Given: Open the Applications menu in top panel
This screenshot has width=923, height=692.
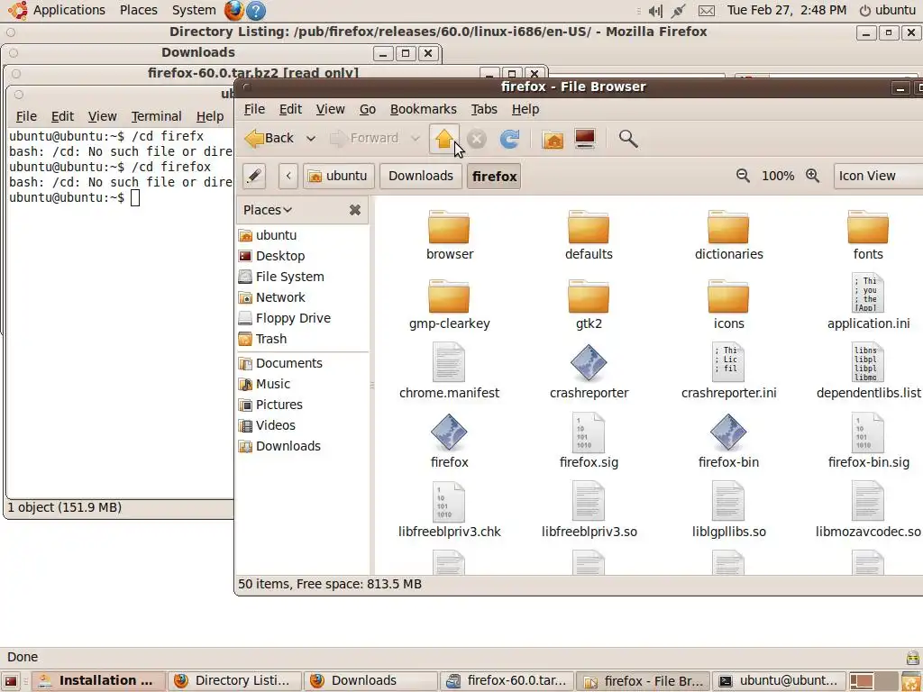Looking at the screenshot, I should (69, 10).
